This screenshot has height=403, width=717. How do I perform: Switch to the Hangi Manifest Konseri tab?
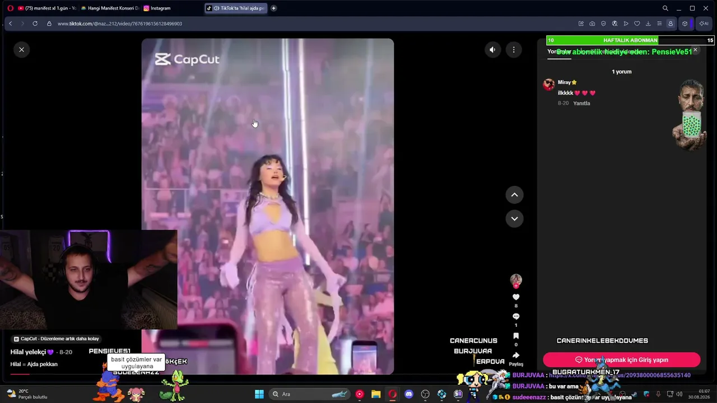(x=109, y=8)
